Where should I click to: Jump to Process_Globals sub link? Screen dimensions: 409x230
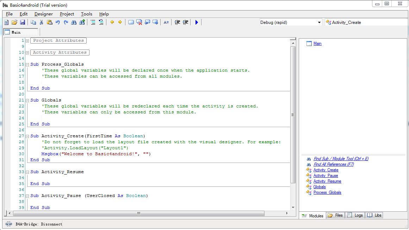(327, 192)
